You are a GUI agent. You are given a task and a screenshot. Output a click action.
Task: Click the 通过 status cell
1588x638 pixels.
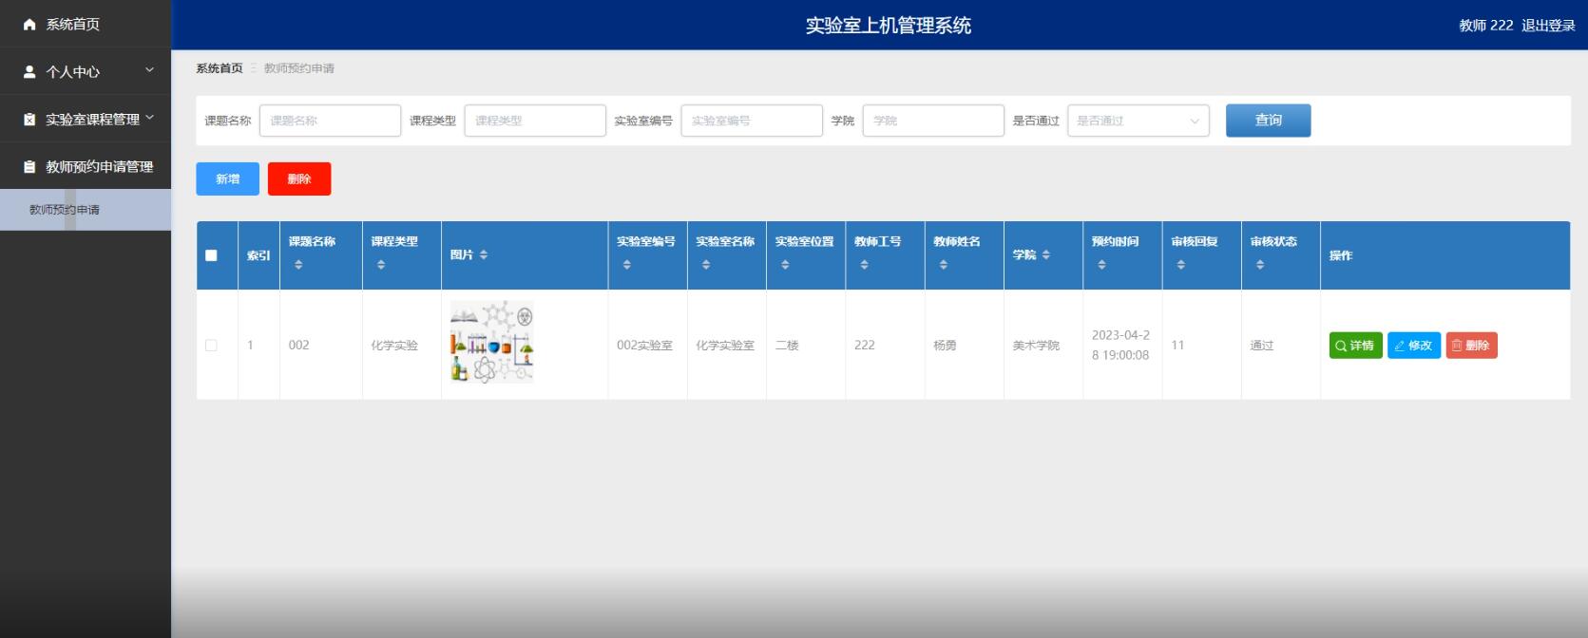pos(1261,346)
